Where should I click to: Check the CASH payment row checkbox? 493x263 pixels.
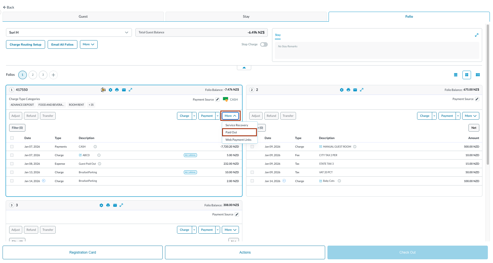[12, 147]
